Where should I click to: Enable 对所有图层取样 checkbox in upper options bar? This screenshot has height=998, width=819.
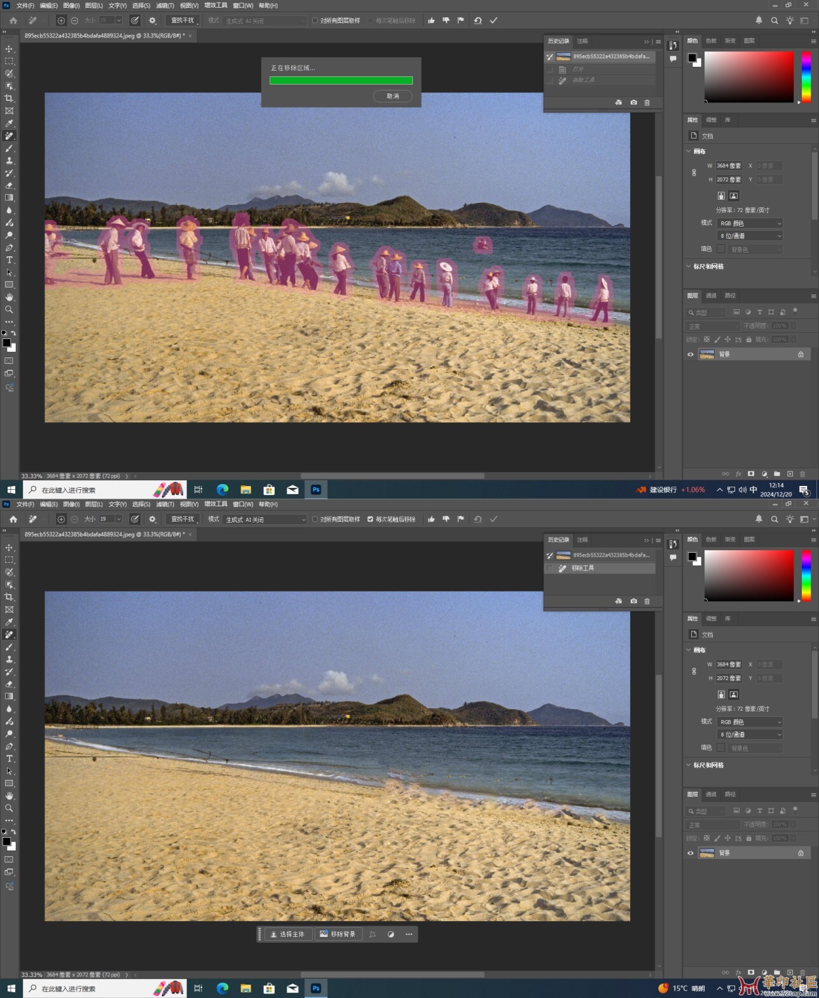coord(315,20)
